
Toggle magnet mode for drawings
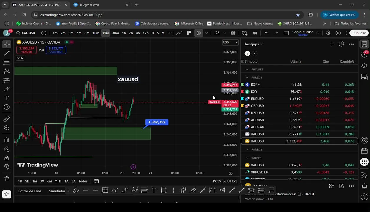pyautogui.click(x=6, y=140)
